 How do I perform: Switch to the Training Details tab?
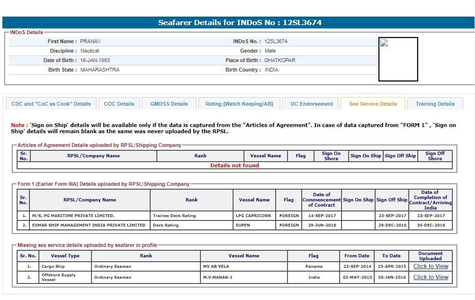click(x=435, y=104)
